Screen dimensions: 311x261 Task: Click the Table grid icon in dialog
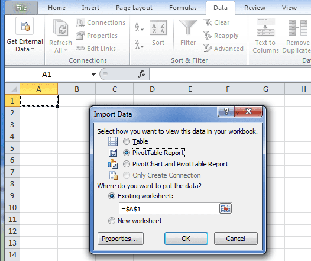click(x=113, y=141)
